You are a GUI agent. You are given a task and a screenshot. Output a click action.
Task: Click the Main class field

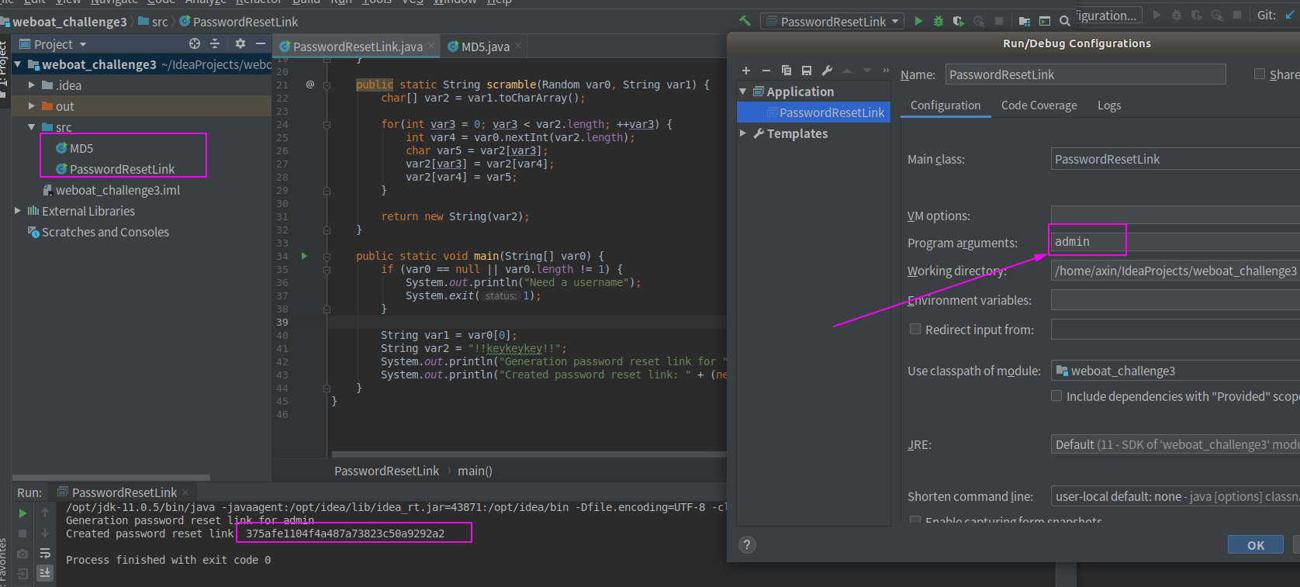click(1175, 159)
